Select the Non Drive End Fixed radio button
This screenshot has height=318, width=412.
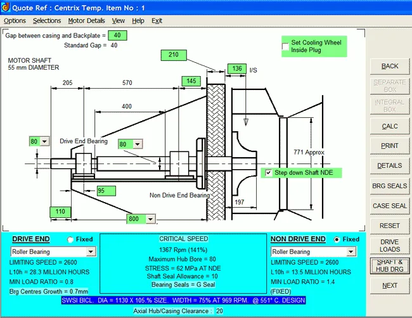pos(337,239)
